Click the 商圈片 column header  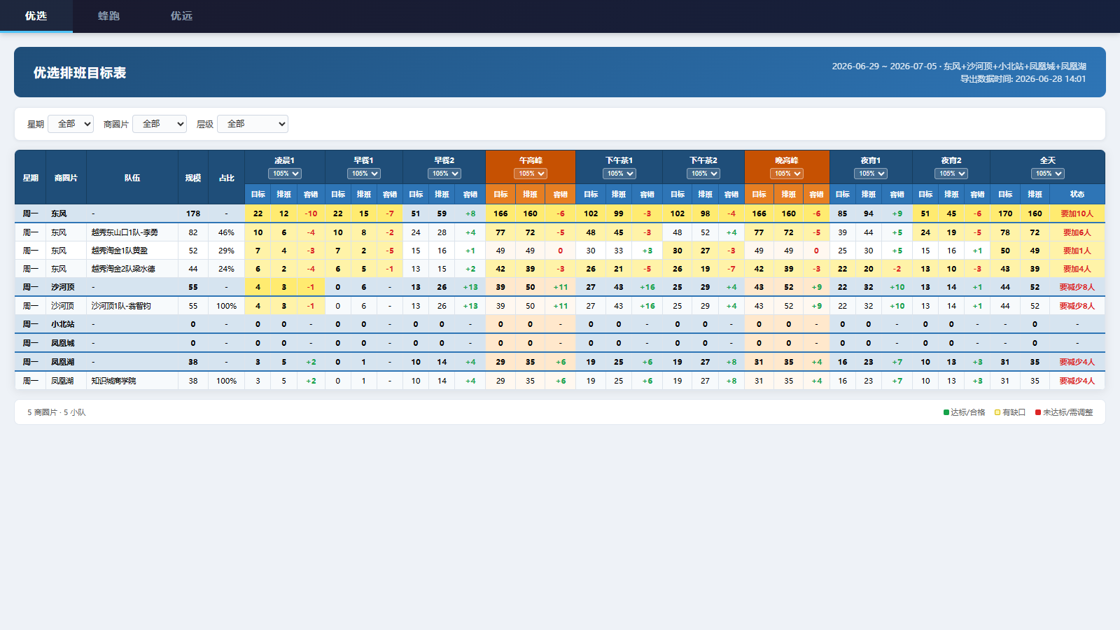click(66, 178)
